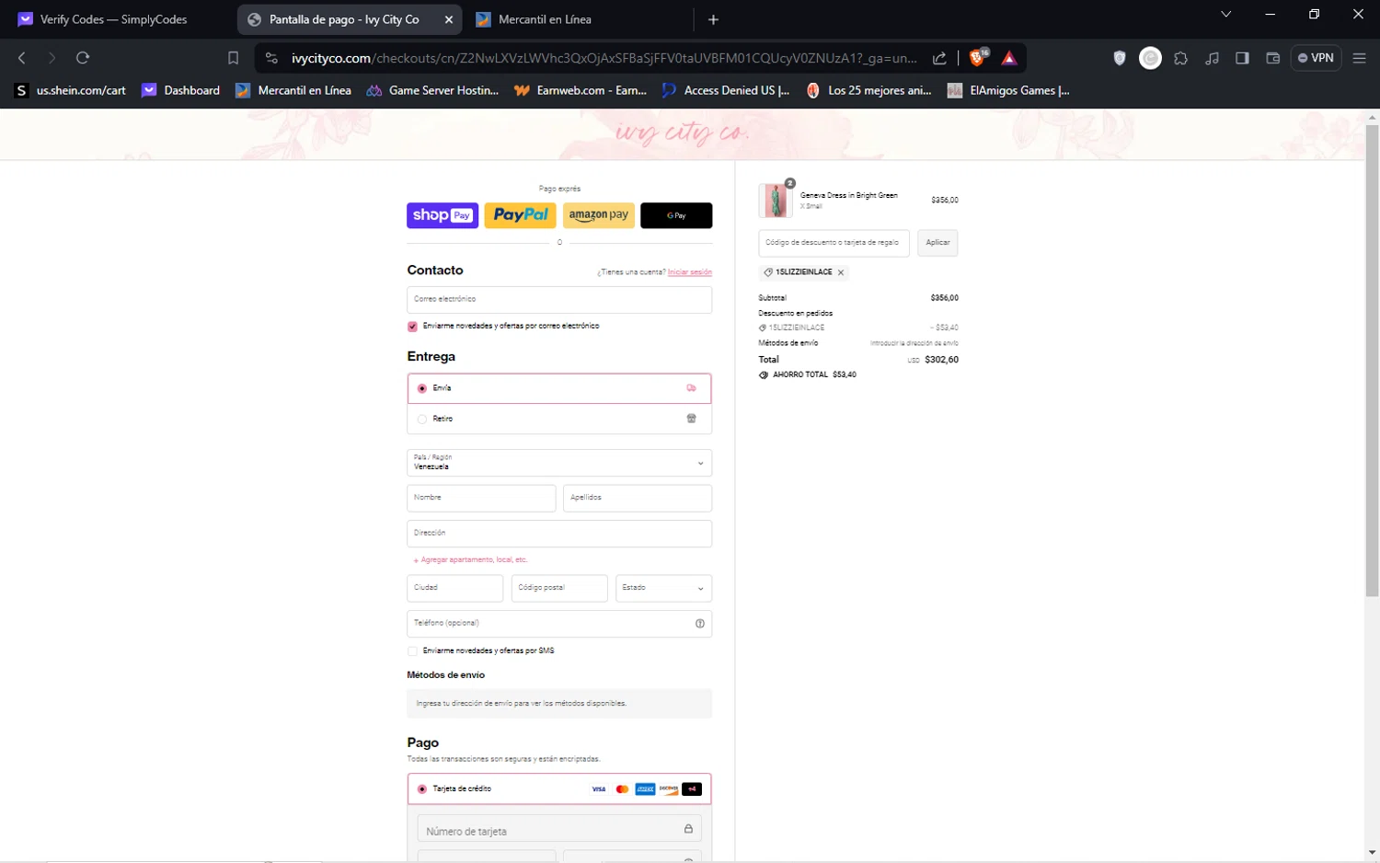Click the discount code or gift card field
The width and height of the screenshot is (1380, 863).
tap(834, 243)
